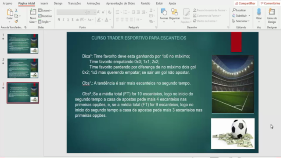Click the font color A icon
This screenshot has width=281, height=158.
[x=106, y=19]
